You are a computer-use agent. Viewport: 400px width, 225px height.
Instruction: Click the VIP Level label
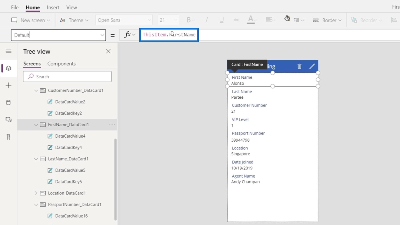tap(240, 120)
